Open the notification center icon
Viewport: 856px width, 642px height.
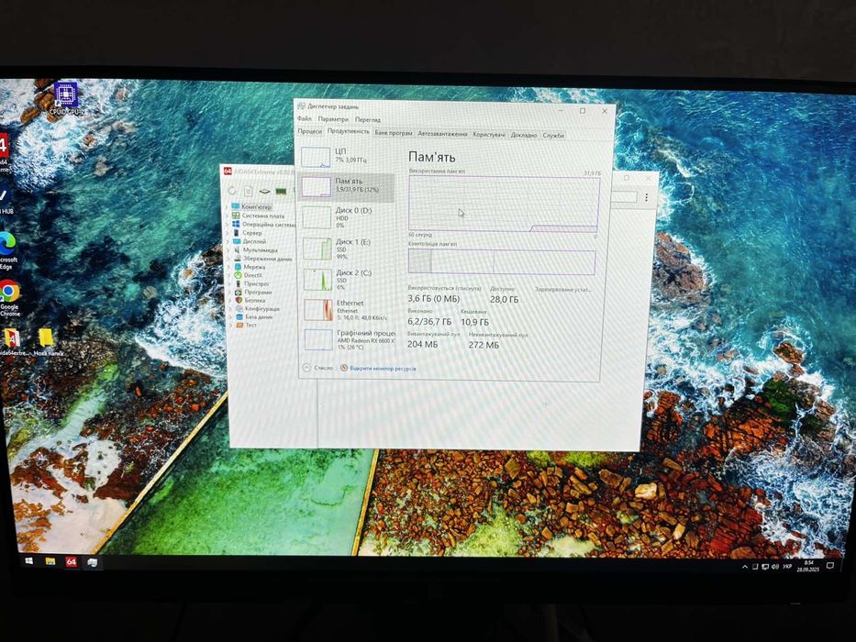coord(830,566)
